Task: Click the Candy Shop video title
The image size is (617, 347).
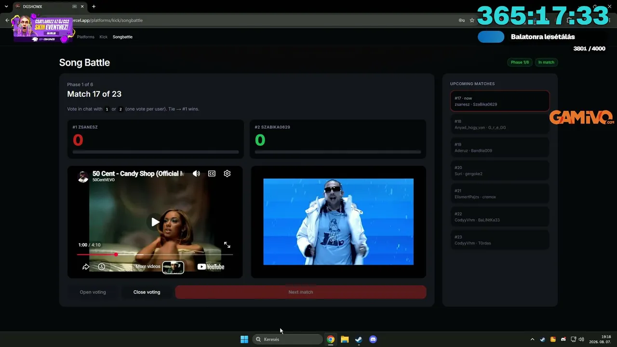Action: click(x=138, y=173)
